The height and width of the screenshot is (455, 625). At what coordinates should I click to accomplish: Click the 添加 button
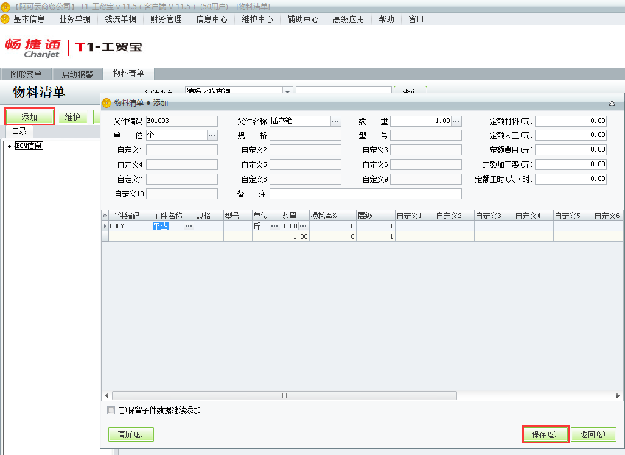[x=28, y=116]
